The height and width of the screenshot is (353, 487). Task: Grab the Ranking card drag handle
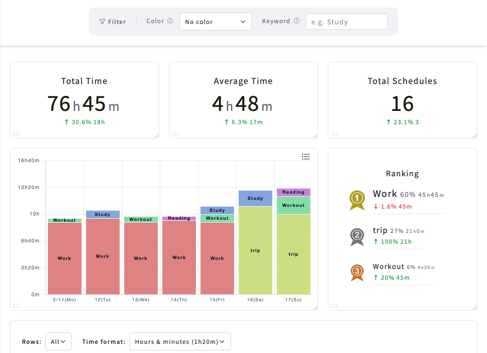point(335,305)
